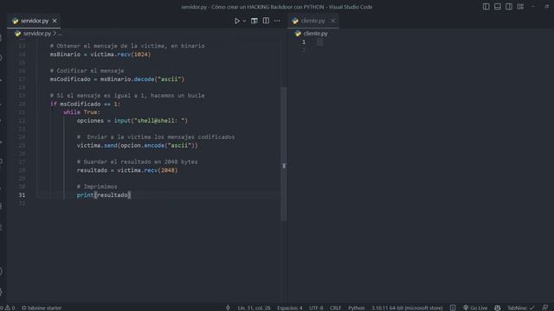
Task: Click line number 31 in the gutter
Action: (x=22, y=195)
